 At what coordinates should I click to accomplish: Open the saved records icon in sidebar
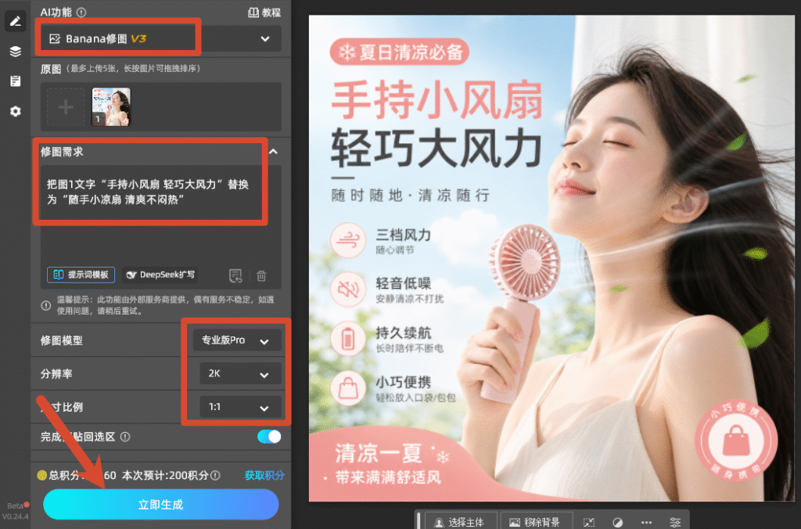(16, 81)
